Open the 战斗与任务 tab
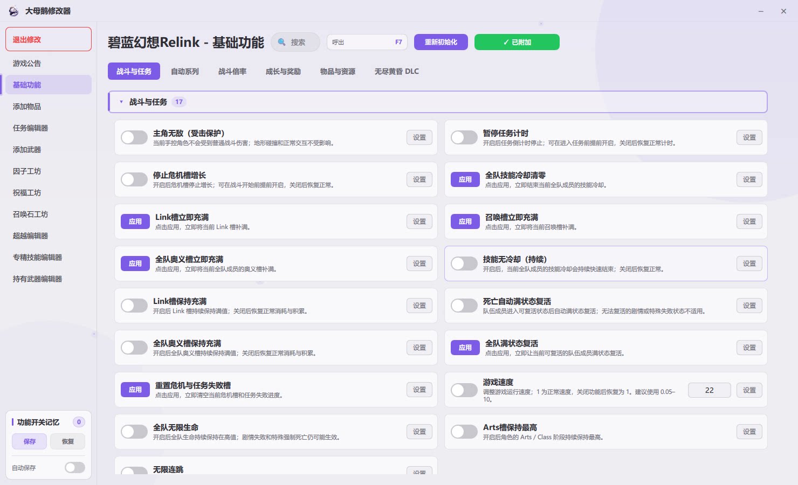798x485 pixels. 134,71
